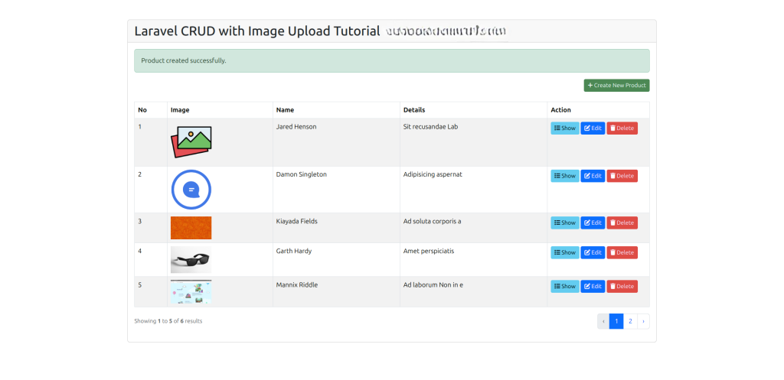Open Mannix Riddle's website screenshot thumbnail
Image resolution: width=784 pixels, height=380 pixels.
(x=191, y=291)
